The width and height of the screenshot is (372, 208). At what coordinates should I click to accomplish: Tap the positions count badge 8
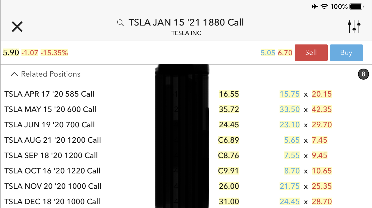pos(363,74)
